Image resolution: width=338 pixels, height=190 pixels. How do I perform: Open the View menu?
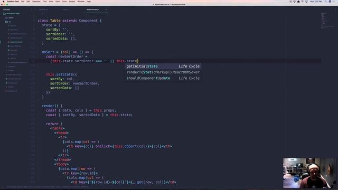pos(51,1)
